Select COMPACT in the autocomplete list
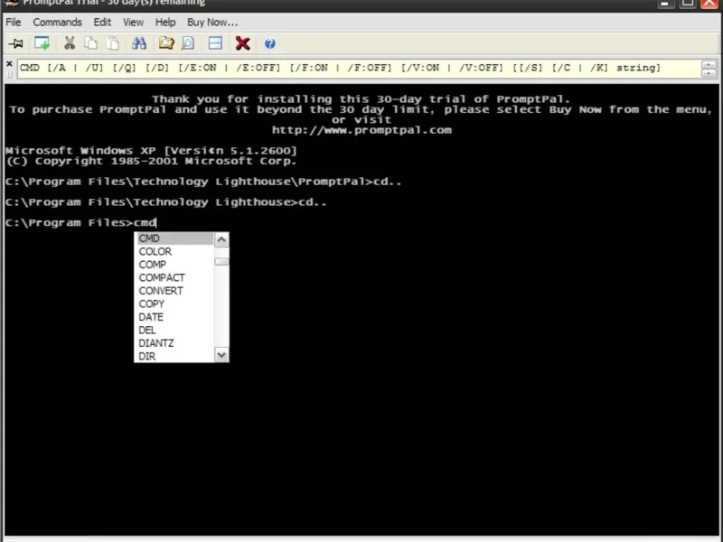The height and width of the screenshot is (542, 723). [174, 277]
